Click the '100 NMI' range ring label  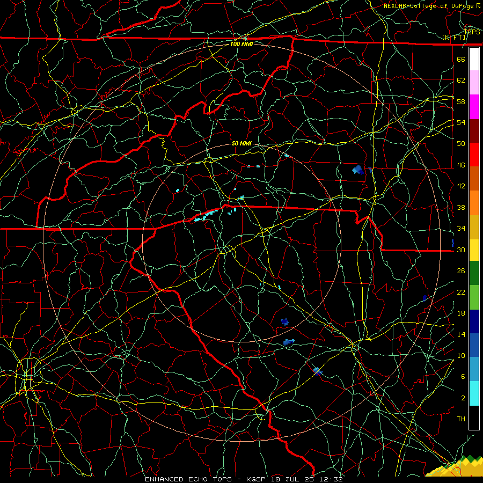241,44
